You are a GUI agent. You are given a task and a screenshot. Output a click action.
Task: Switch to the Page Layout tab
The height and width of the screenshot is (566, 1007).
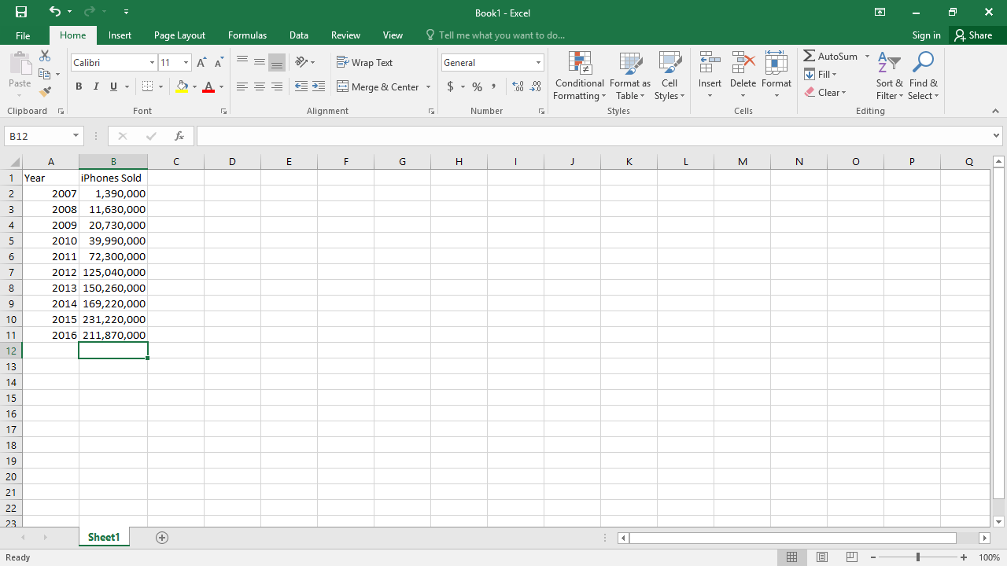(x=179, y=35)
